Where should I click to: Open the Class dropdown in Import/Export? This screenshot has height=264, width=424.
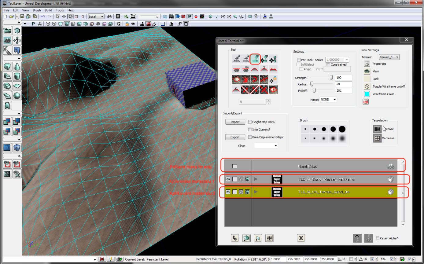click(266, 146)
